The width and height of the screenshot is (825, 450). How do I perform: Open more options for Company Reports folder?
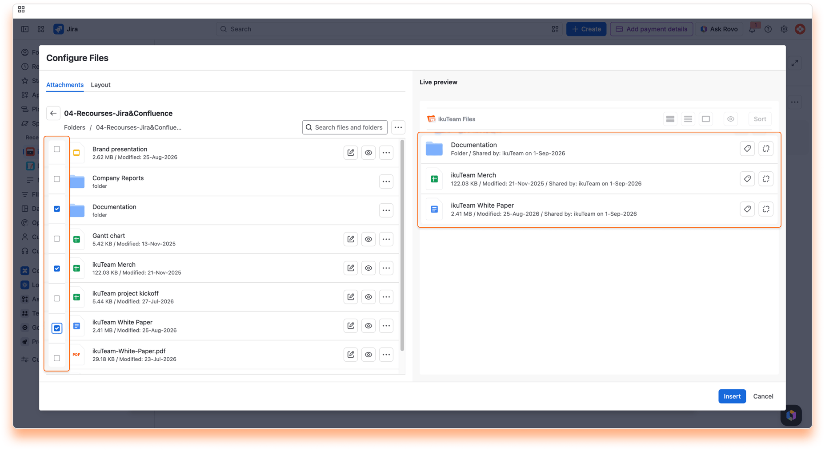click(x=386, y=182)
